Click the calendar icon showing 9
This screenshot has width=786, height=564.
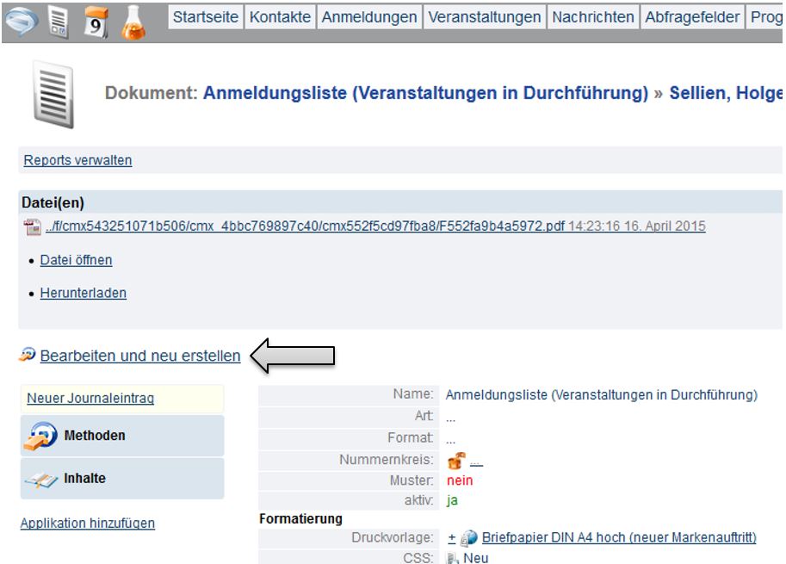click(96, 21)
